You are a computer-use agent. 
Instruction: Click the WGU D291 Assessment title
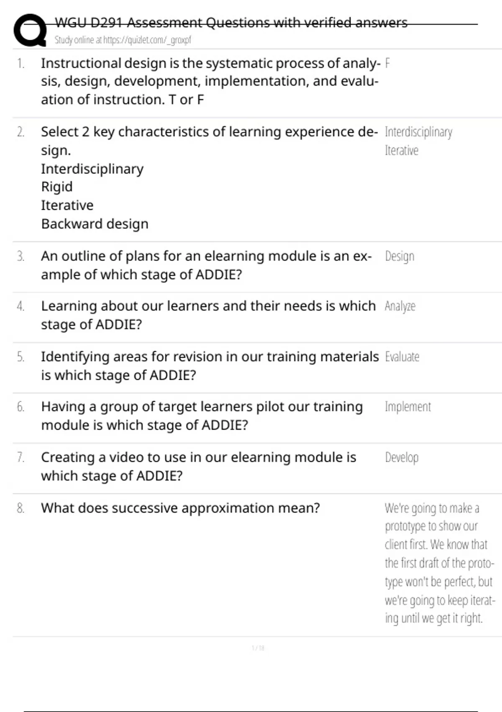click(231, 23)
